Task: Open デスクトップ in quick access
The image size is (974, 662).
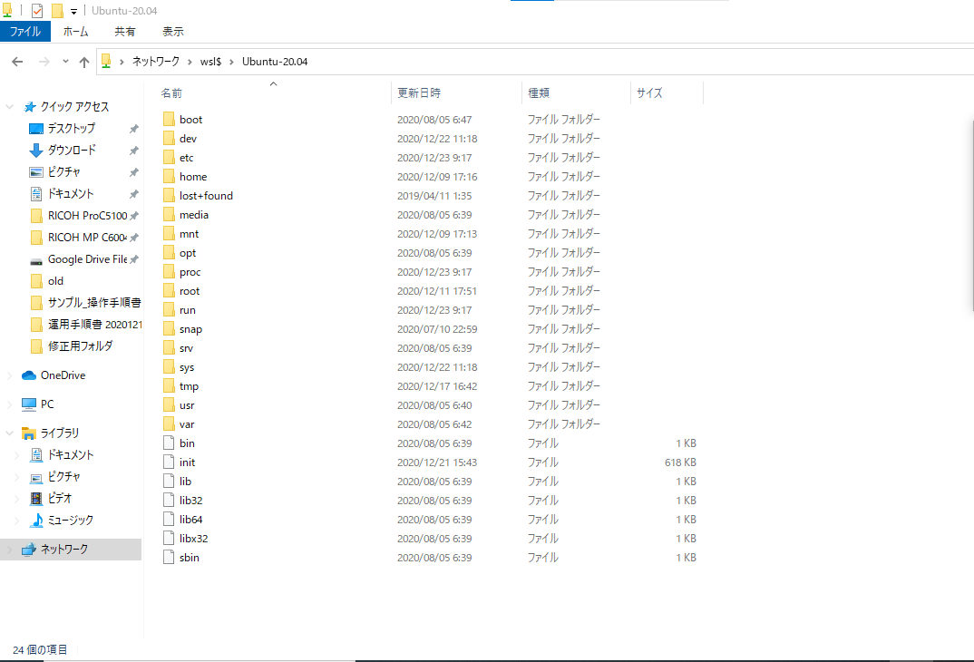Action: [72, 129]
